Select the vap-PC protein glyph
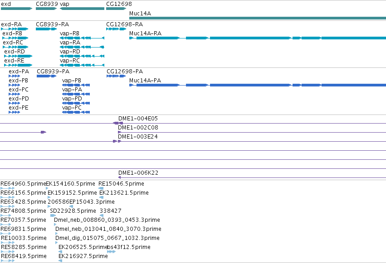This screenshot has height=263, width=386. tap(76, 112)
